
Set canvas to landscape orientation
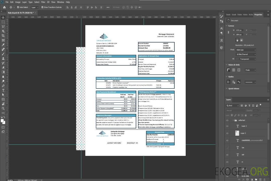(241, 40)
